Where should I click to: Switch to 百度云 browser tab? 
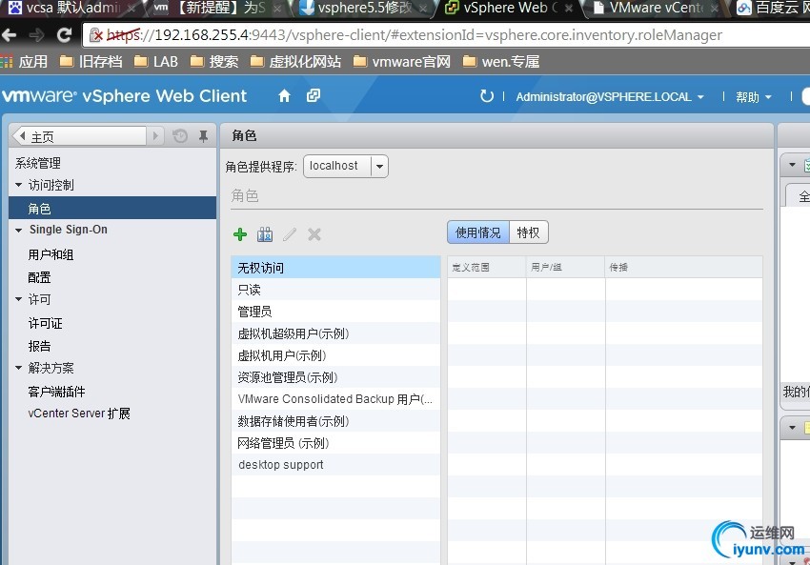[773, 8]
